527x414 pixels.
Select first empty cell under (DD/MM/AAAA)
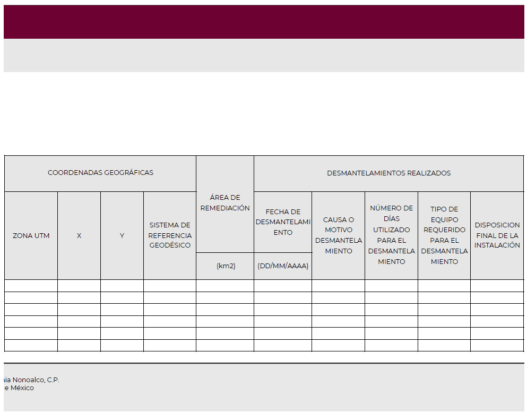[x=283, y=286]
